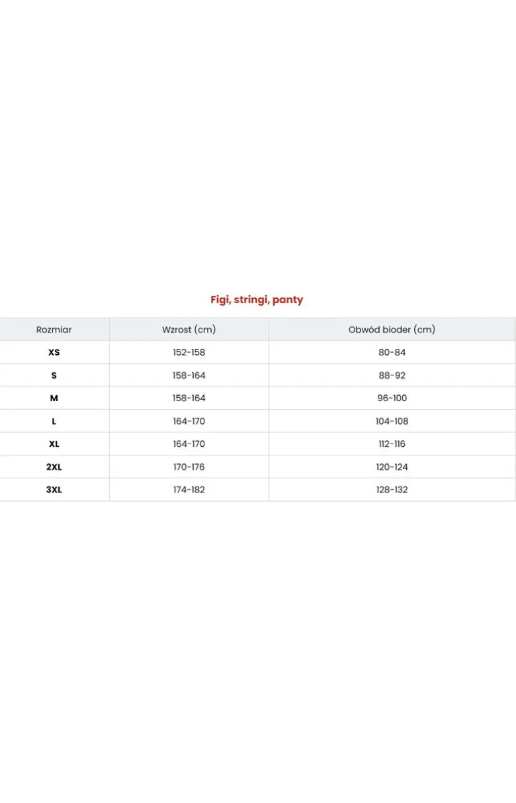Click the XL size row label
The height and width of the screenshot is (803, 516).
click(x=54, y=444)
